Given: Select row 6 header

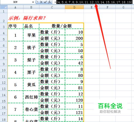Looking at the screenshot, I should click(x=4, y=44).
